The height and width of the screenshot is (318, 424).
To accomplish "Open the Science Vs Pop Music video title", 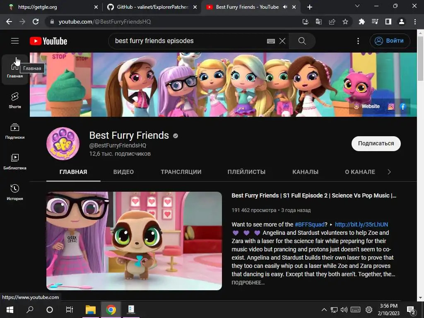I will tap(314, 195).
